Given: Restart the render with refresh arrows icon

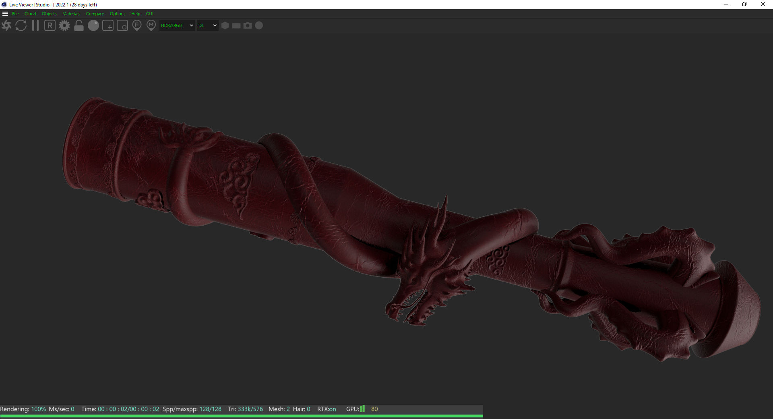Looking at the screenshot, I should [21, 26].
